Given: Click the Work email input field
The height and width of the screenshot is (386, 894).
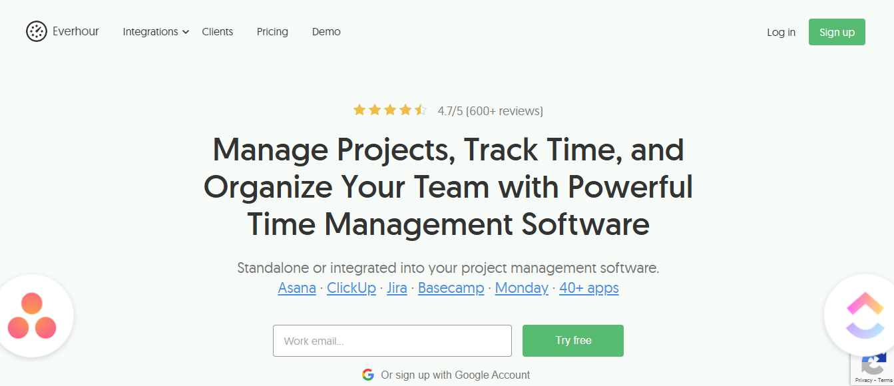Looking at the screenshot, I should (392, 340).
